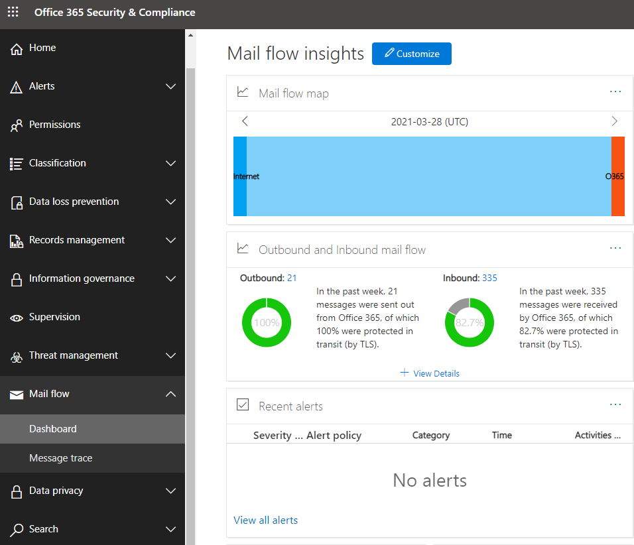Click the Home house icon

tap(16, 49)
